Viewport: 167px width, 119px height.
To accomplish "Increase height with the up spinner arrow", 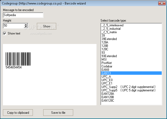I will point(26,25).
